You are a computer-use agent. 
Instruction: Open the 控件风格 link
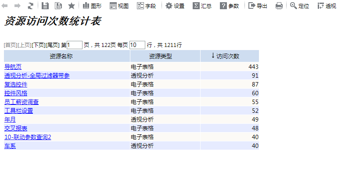pyautogui.click(x=16, y=93)
